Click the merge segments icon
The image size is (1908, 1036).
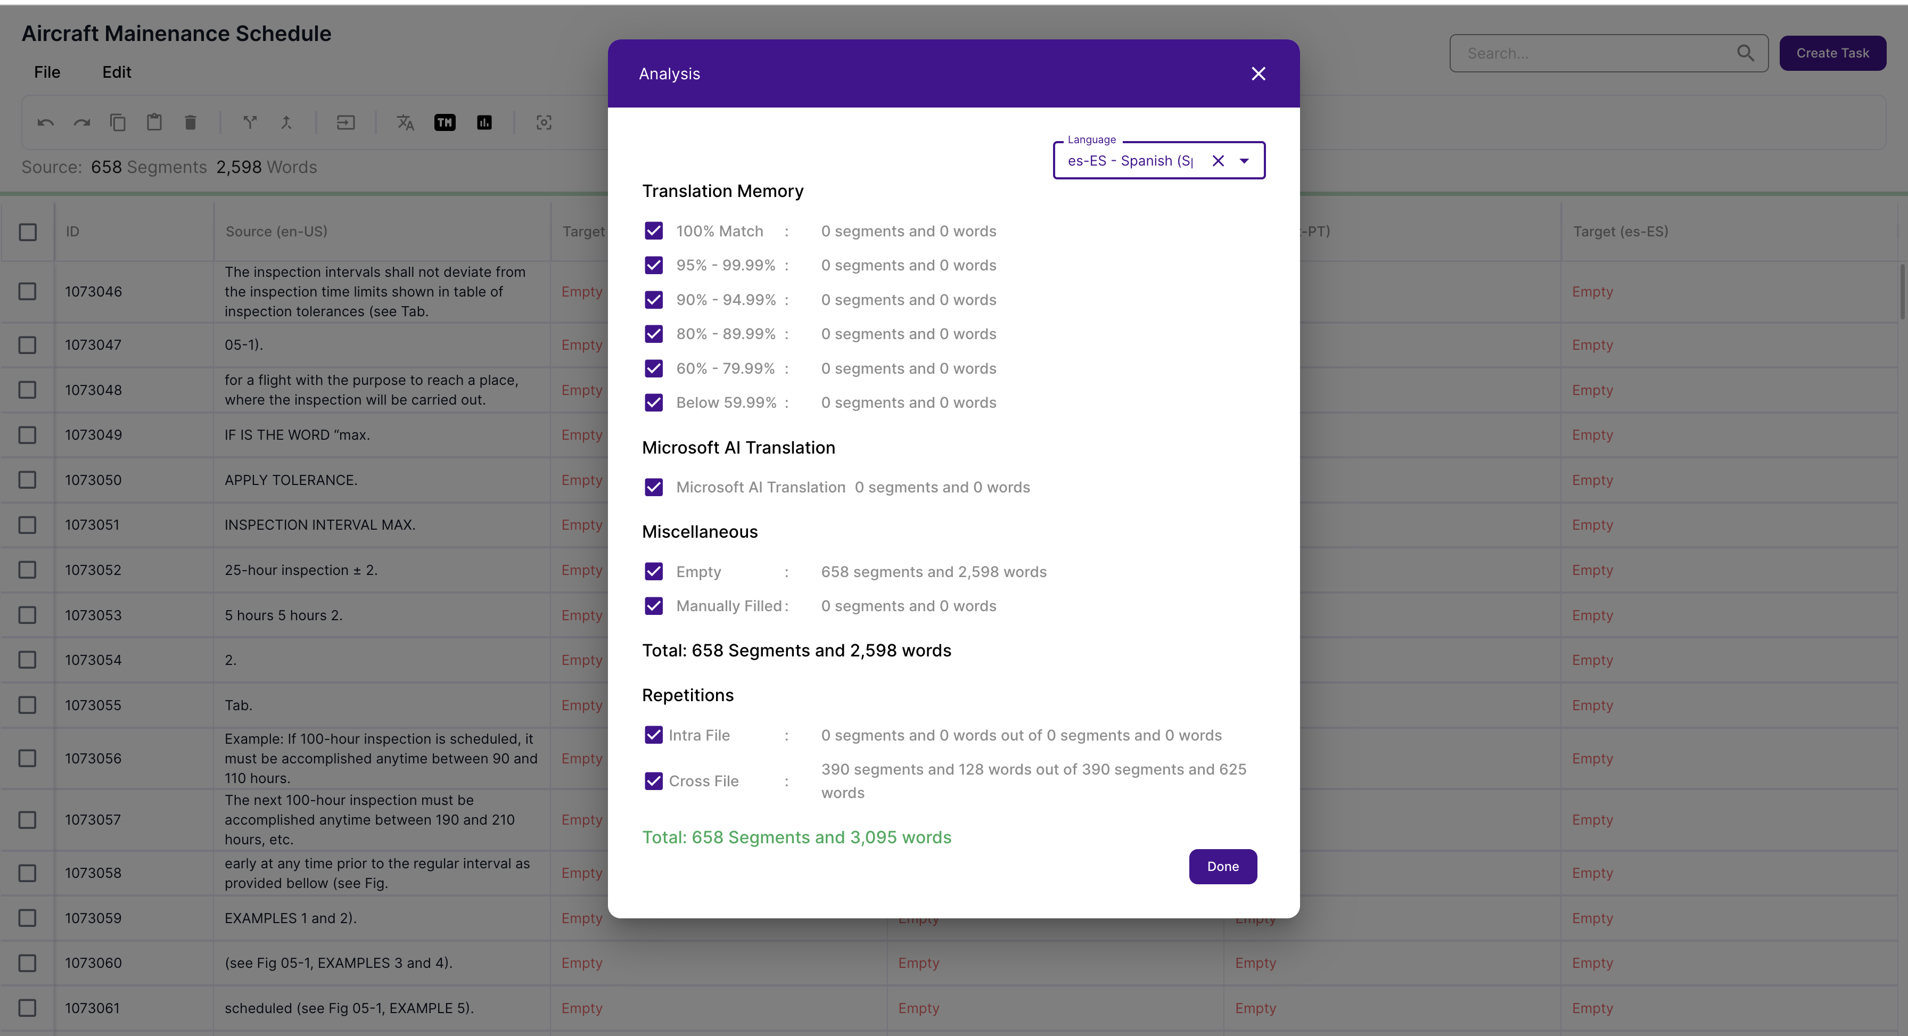tap(286, 123)
